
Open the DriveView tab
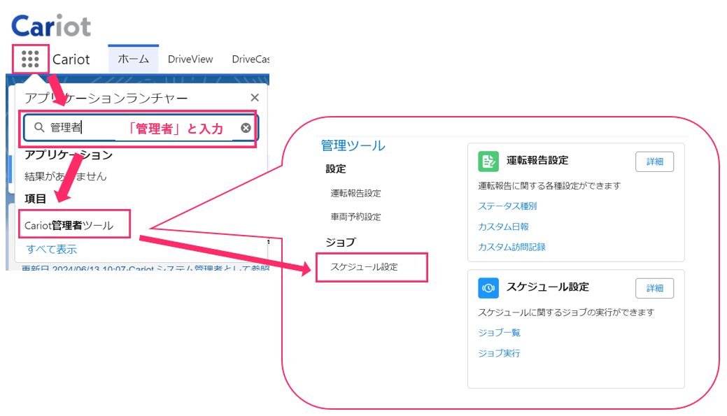point(190,59)
